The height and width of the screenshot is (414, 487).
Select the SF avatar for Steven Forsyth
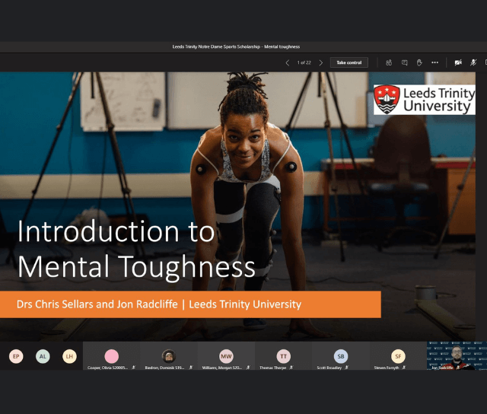pos(398,356)
